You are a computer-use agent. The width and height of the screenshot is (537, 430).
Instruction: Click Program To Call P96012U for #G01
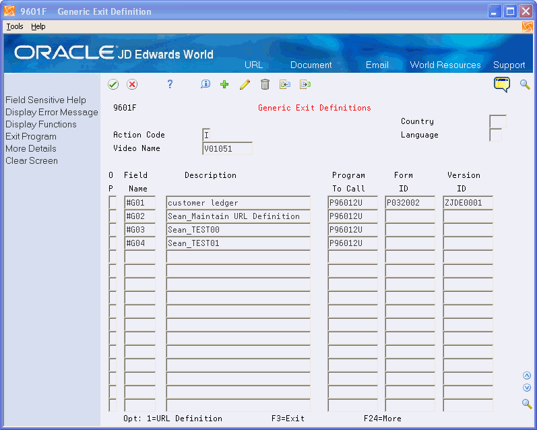(352, 202)
